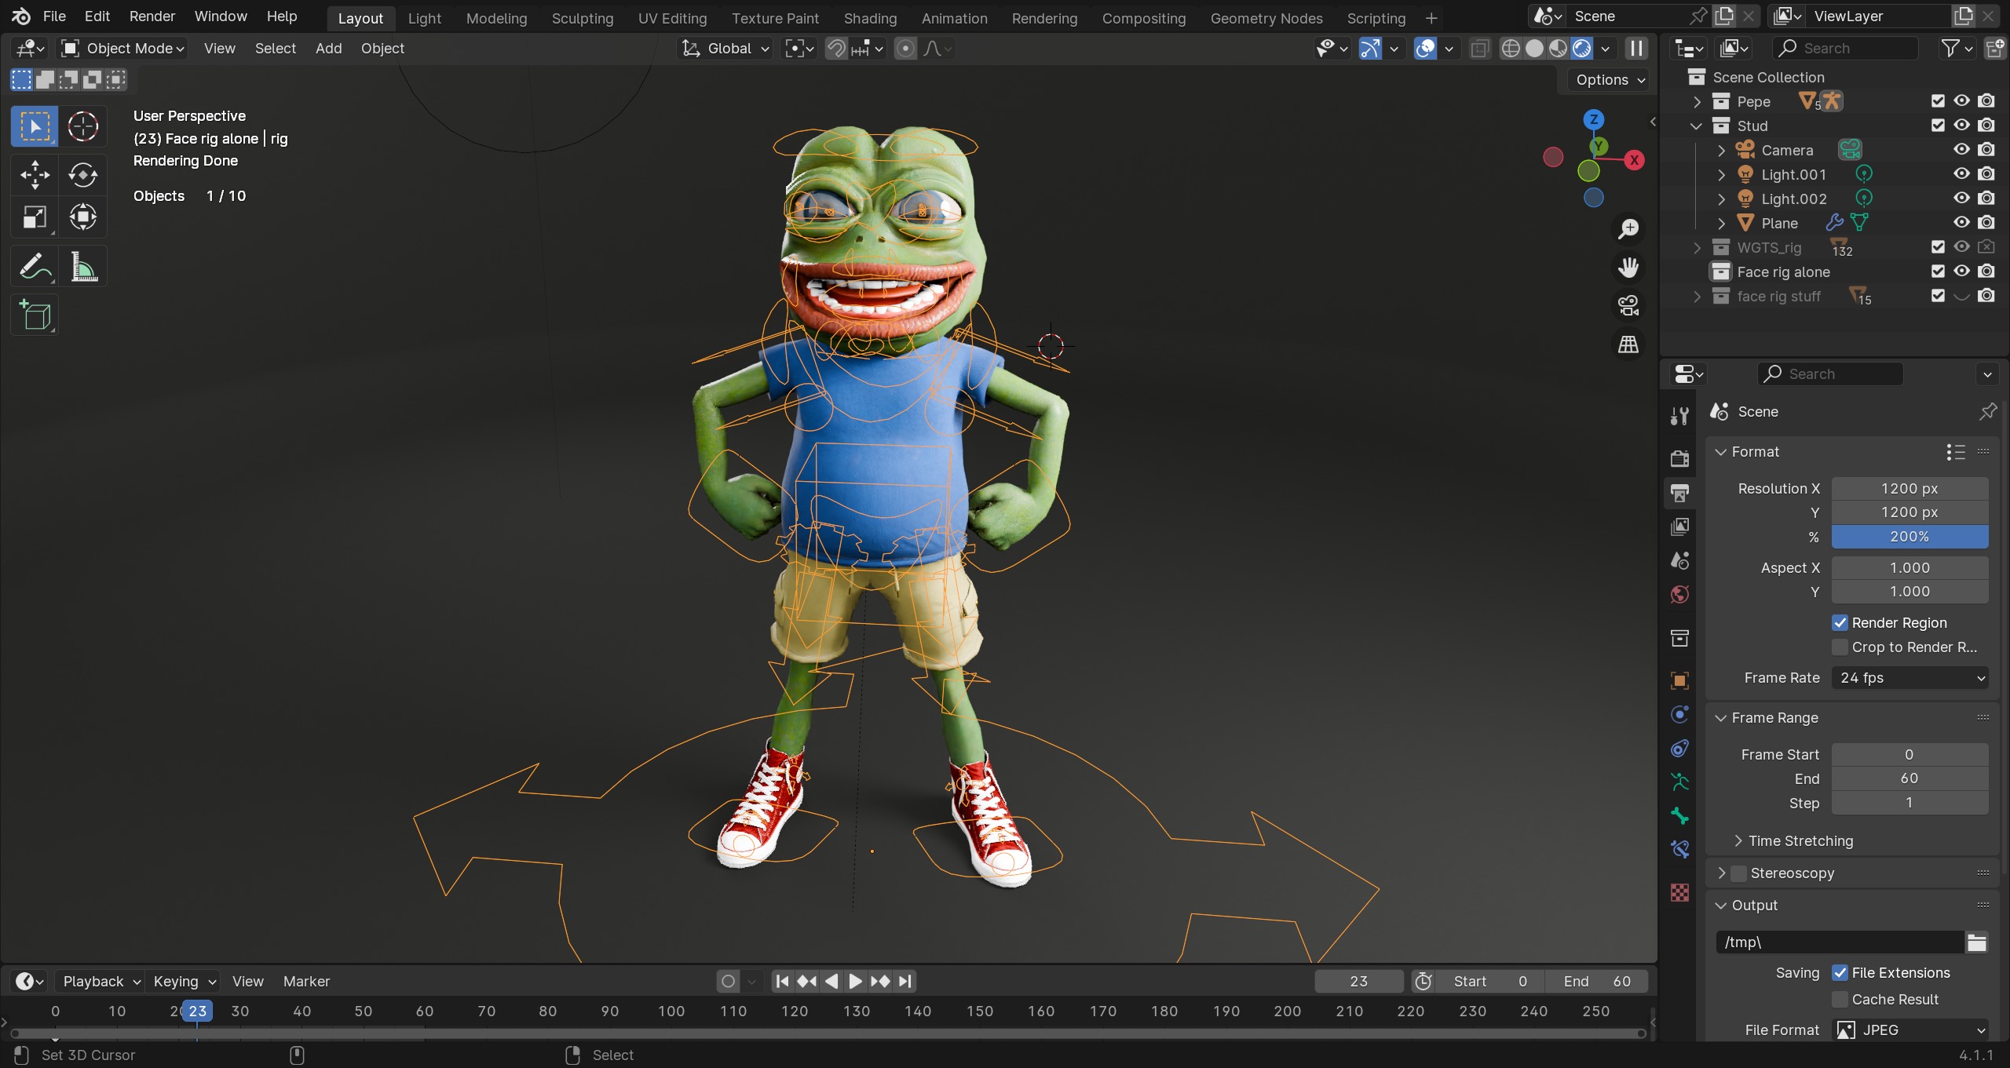
Task: Open the File menu
Action: point(54,16)
